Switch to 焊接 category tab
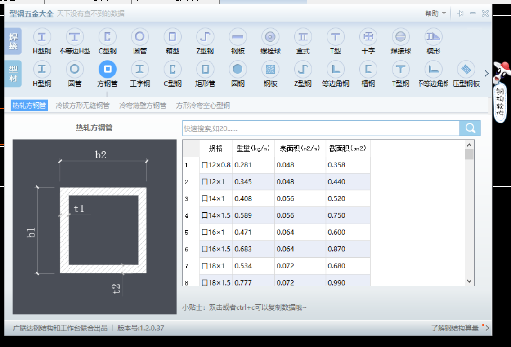Viewport: 511px width, 347px height. (x=13, y=41)
